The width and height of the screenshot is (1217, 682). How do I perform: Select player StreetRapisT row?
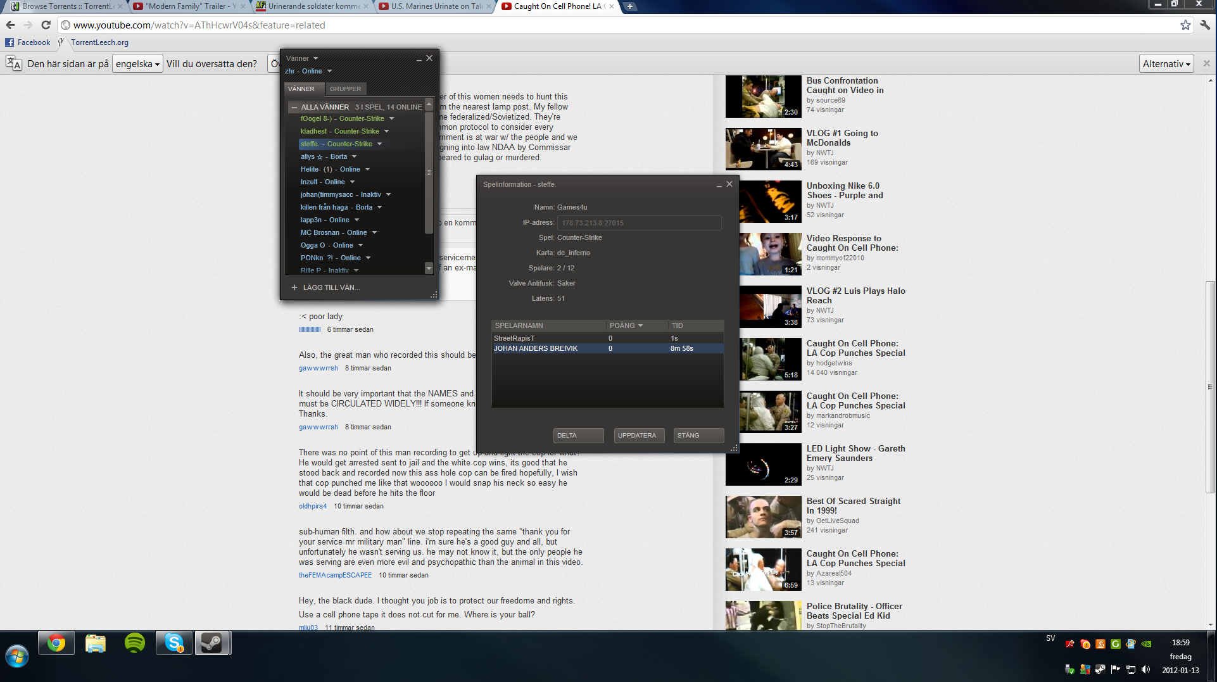(x=607, y=338)
